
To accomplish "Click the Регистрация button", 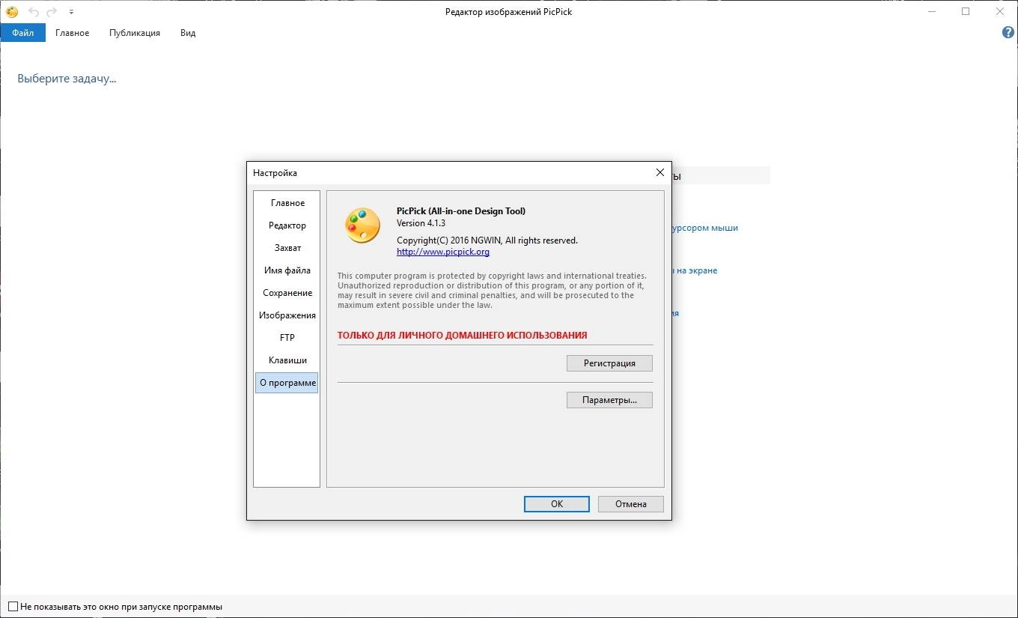I will (x=609, y=363).
